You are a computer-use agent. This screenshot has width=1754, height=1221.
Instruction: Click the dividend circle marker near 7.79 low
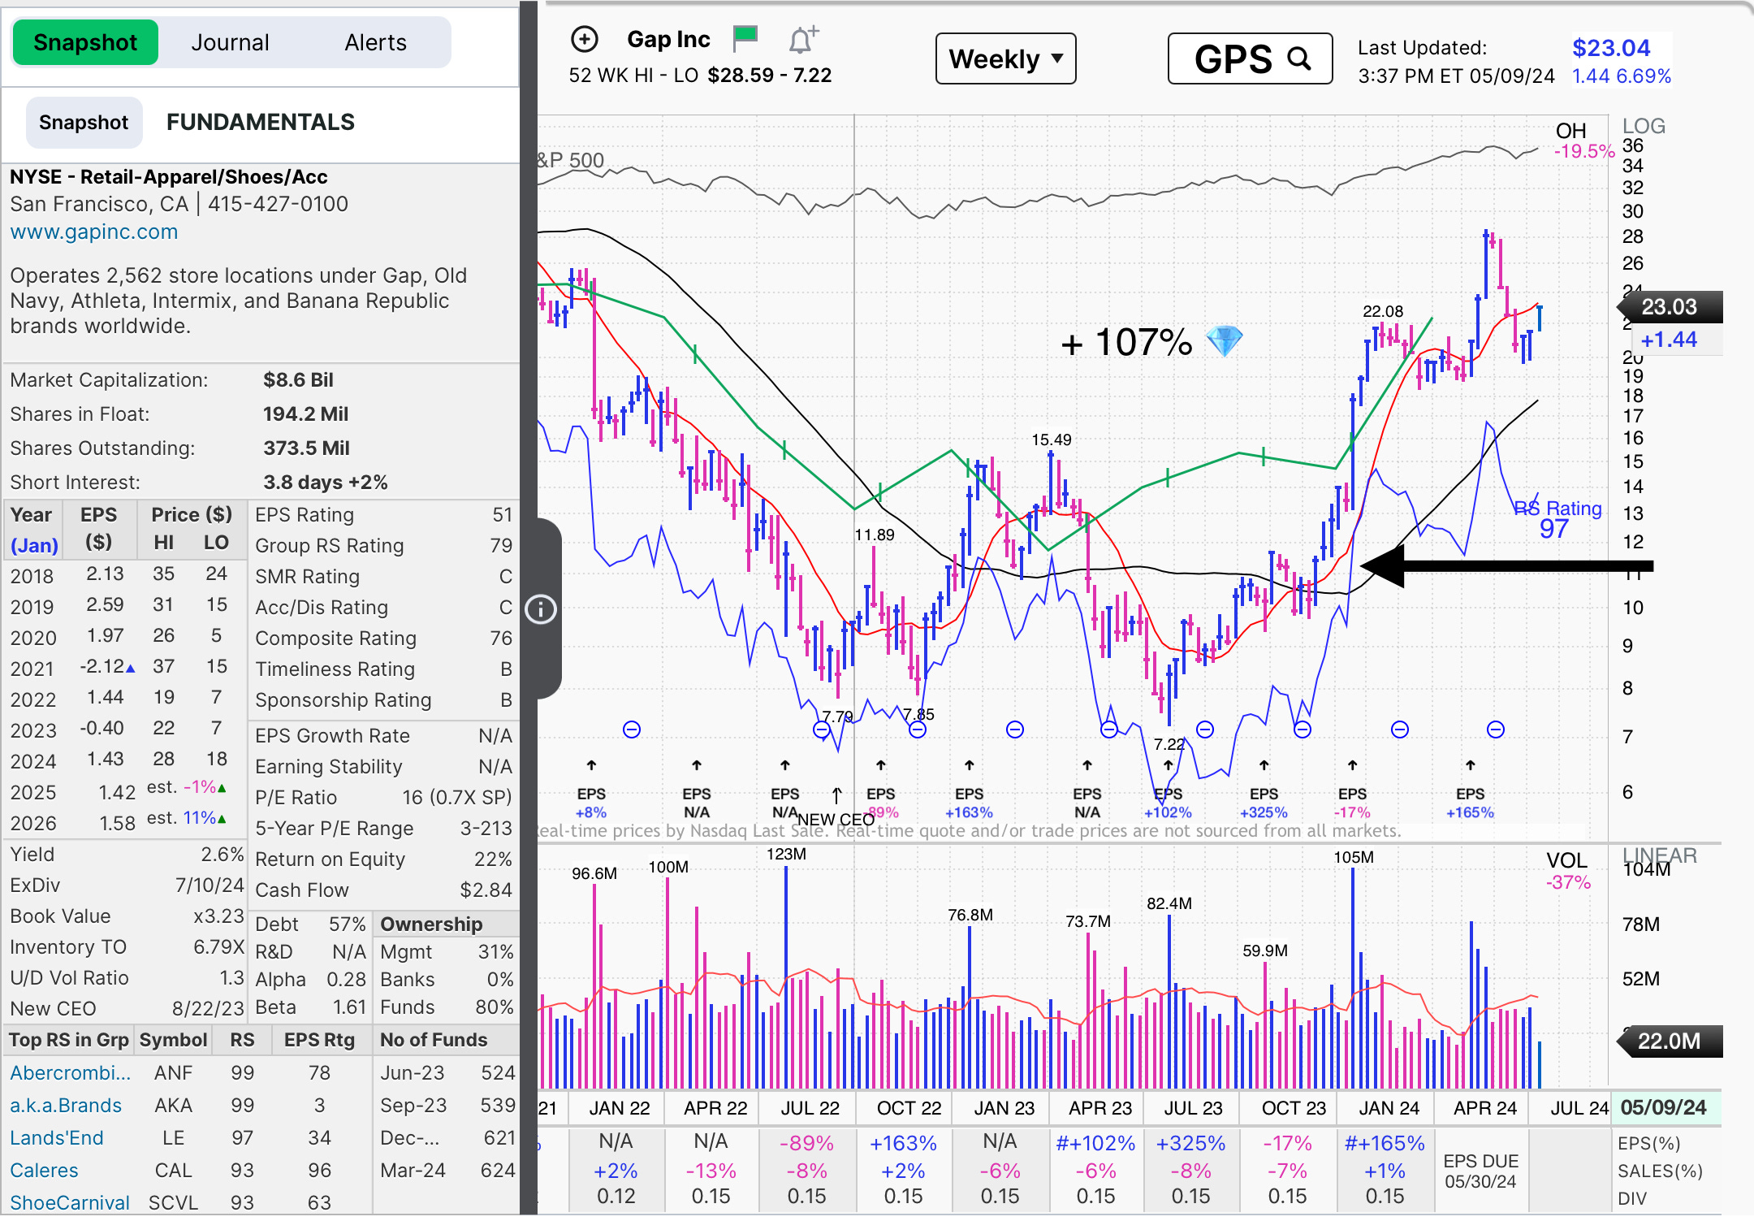(x=822, y=730)
